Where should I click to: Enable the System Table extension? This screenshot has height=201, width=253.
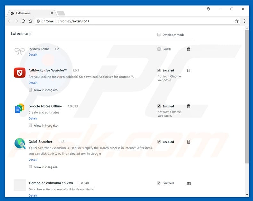pos(159,49)
